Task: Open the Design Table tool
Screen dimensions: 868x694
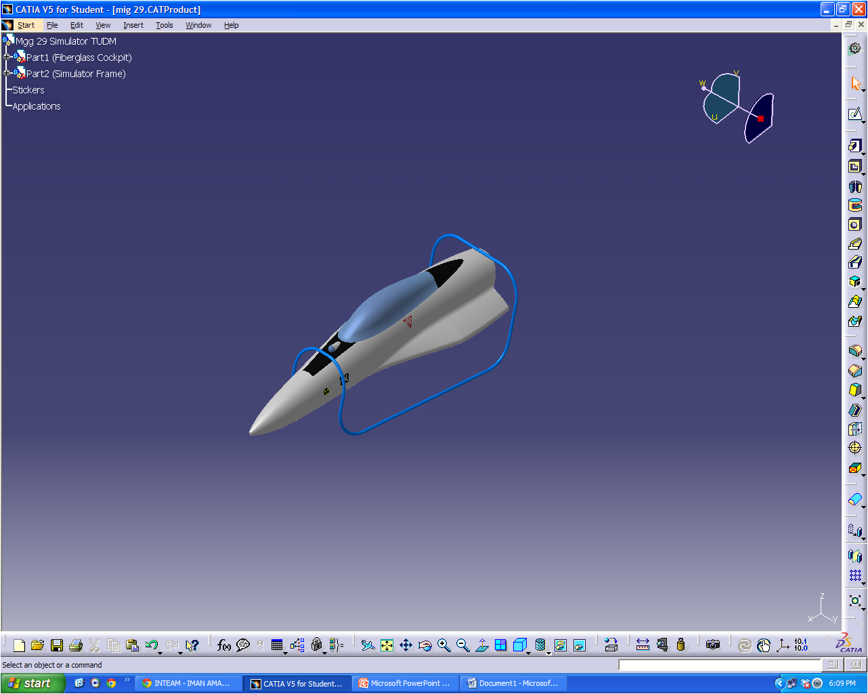Action: tap(276, 645)
